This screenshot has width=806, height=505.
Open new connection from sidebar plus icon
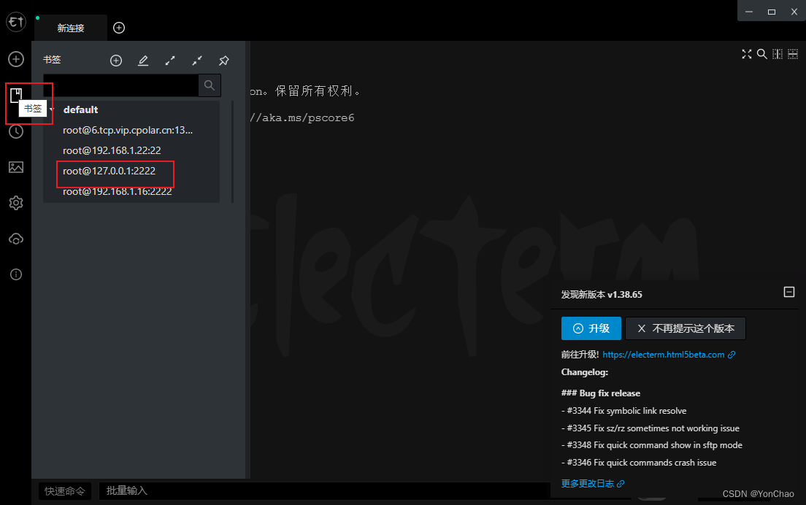[16, 59]
